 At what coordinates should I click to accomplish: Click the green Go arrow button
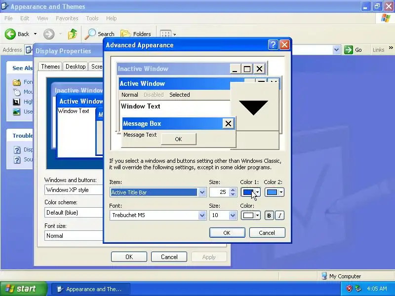pyautogui.click(x=349, y=50)
